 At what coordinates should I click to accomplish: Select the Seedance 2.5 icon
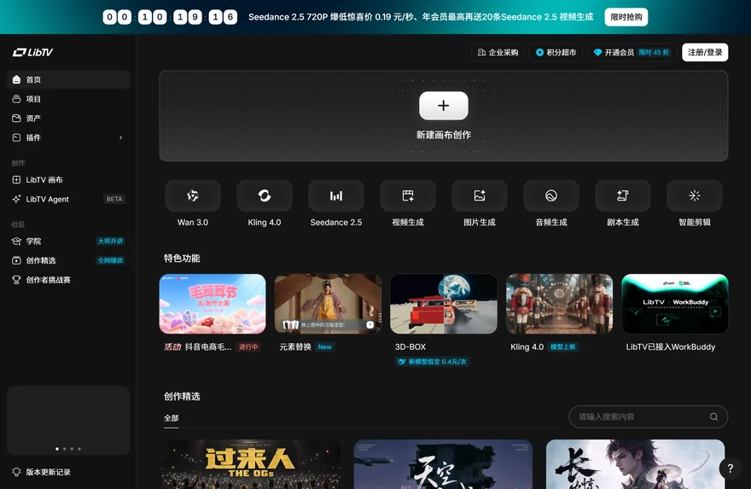(x=336, y=195)
